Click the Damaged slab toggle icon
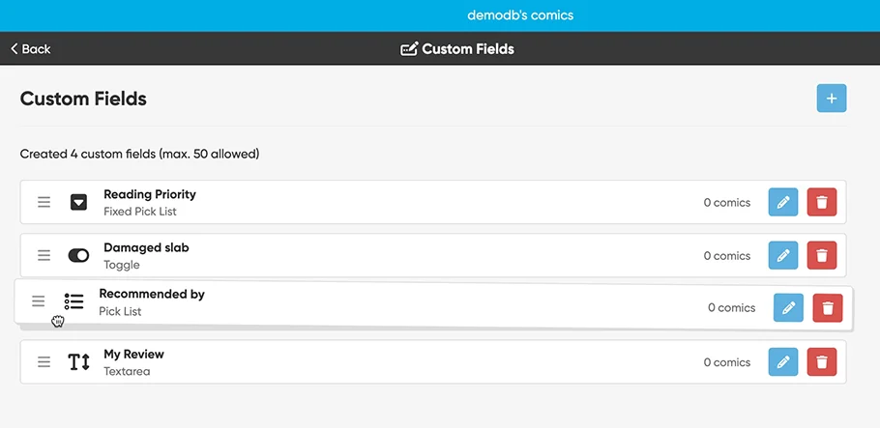This screenshot has width=880, height=428. 78,256
